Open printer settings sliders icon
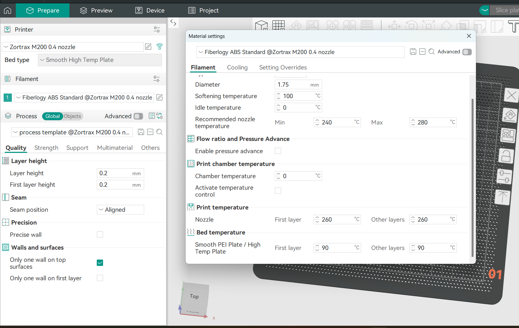The image size is (519, 328). [157, 30]
